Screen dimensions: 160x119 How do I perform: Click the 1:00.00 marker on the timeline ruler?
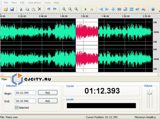coord(64,16)
